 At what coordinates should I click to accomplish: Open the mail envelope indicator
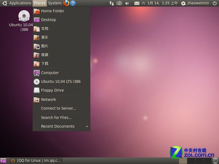137,3
